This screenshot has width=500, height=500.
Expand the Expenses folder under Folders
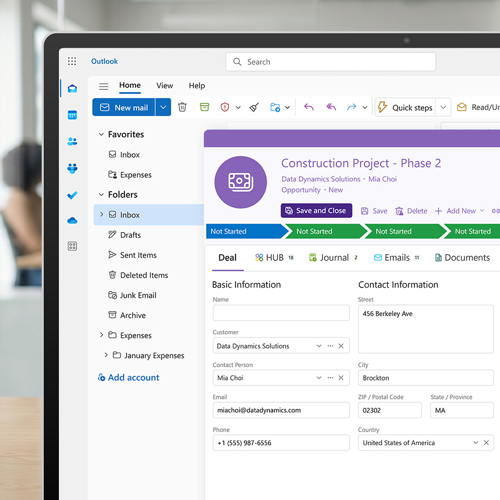pos(102,334)
